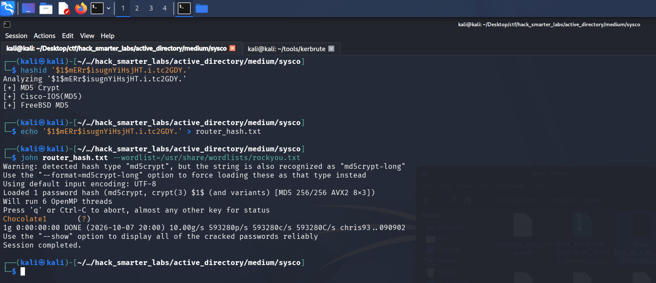Screen dimensions: 656x283
Task: Click the empty shell prompt cursor
Action: [x=23, y=272]
